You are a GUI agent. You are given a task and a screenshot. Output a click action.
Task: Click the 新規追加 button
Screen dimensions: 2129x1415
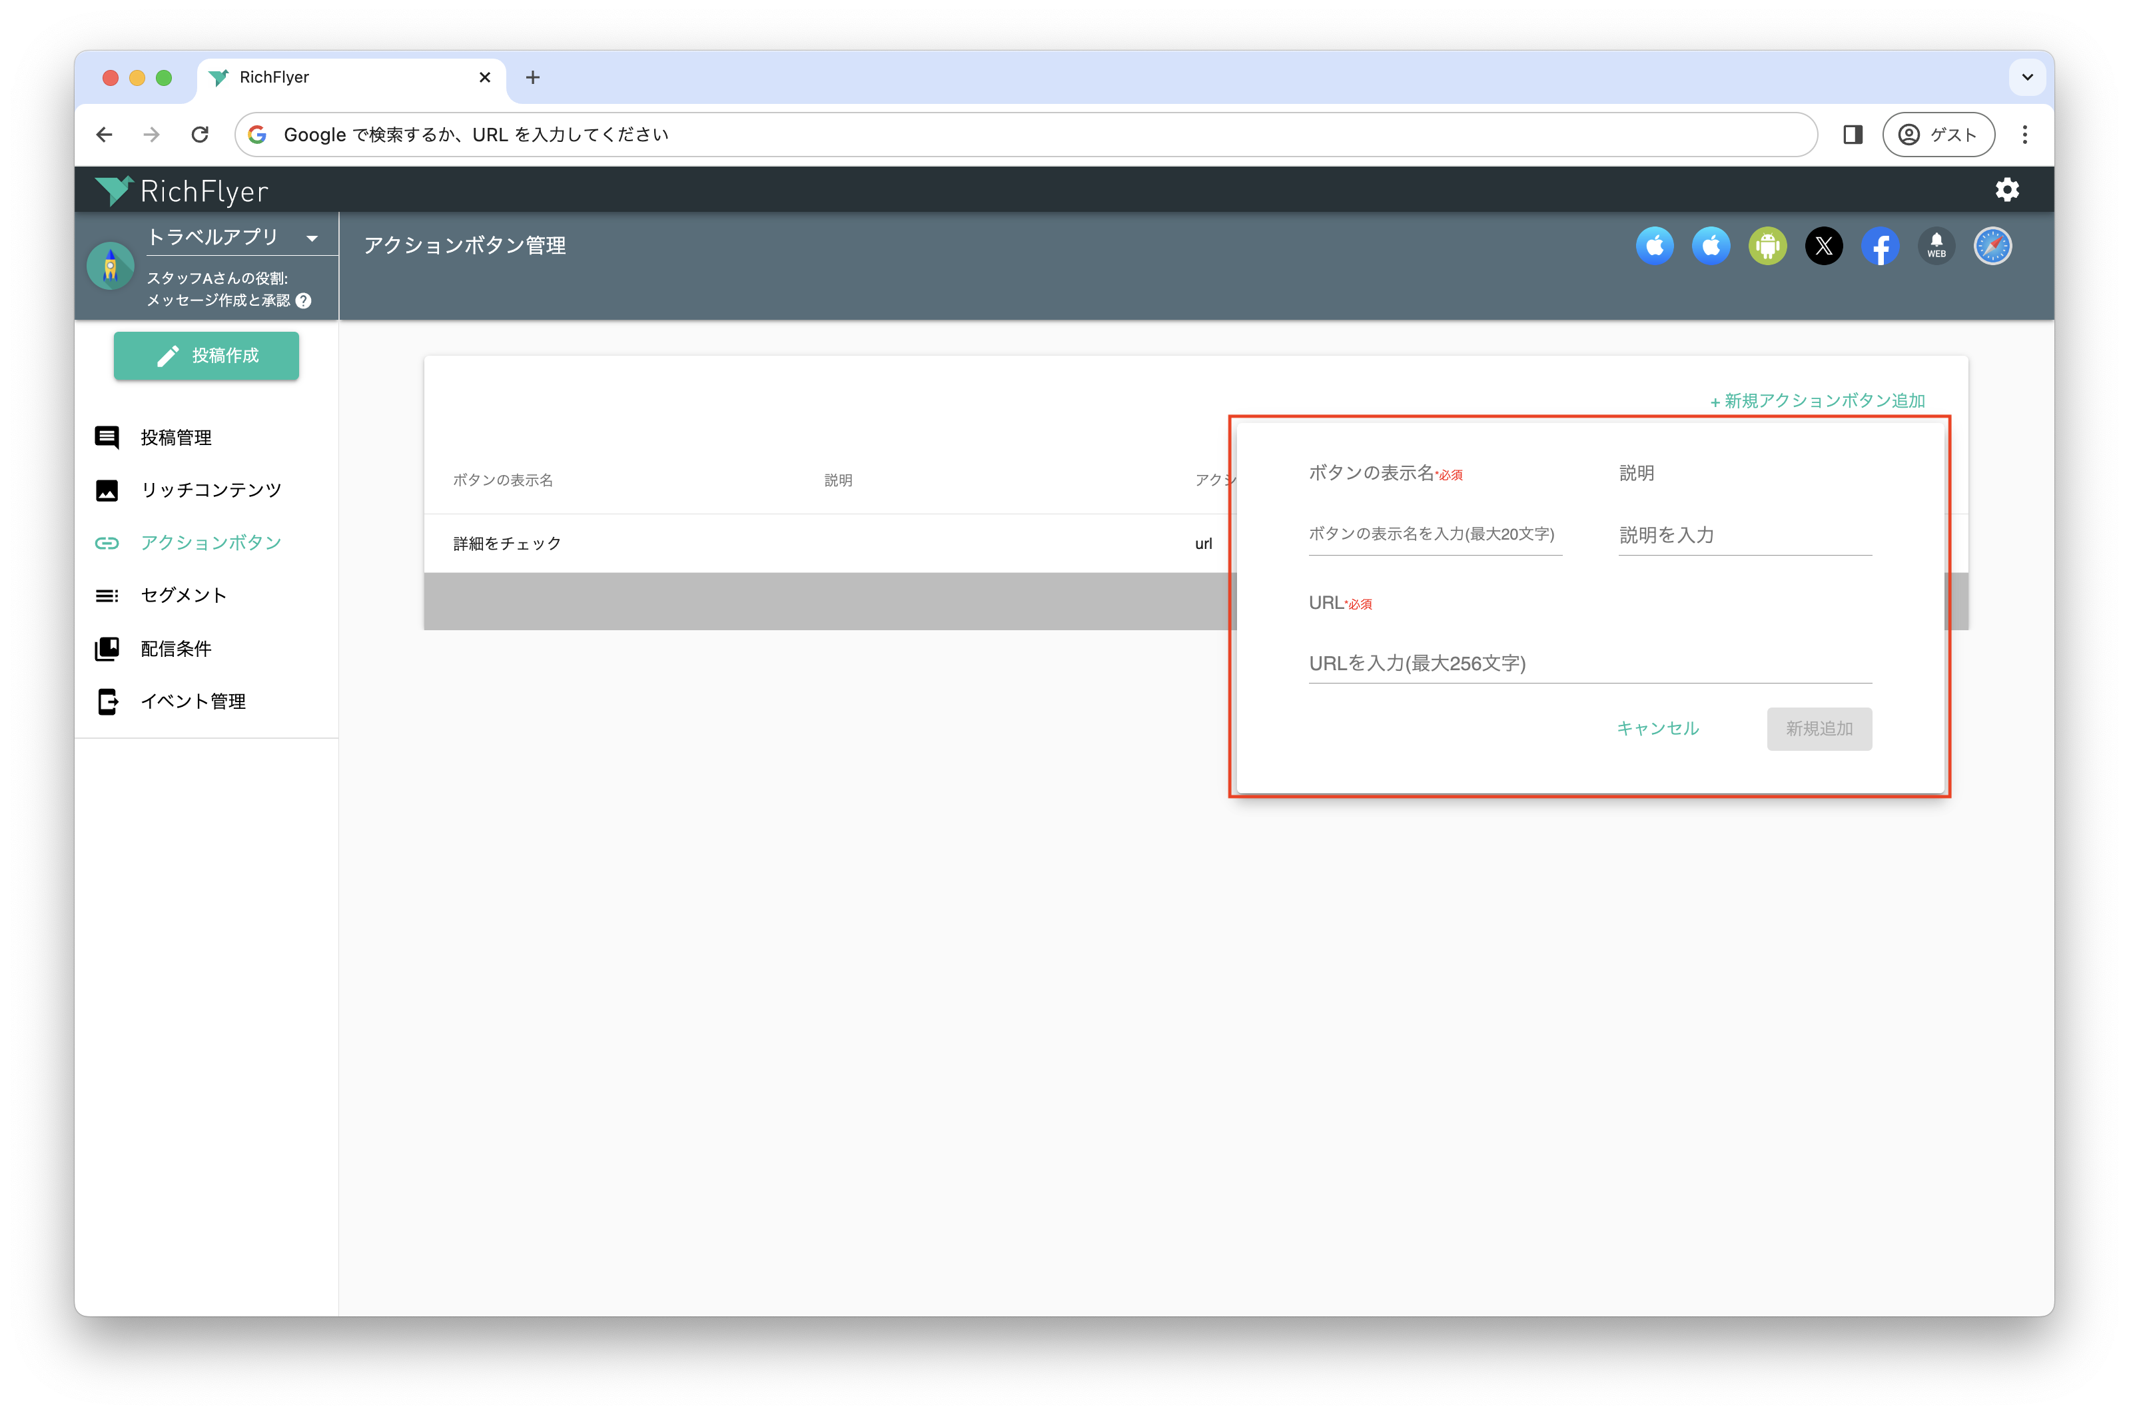[1819, 728]
